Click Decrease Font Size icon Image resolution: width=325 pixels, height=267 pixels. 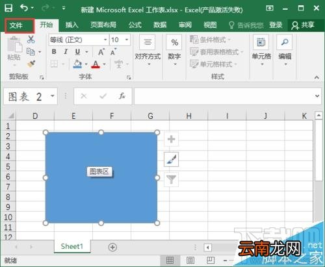pyautogui.click(x=113, y=52)
